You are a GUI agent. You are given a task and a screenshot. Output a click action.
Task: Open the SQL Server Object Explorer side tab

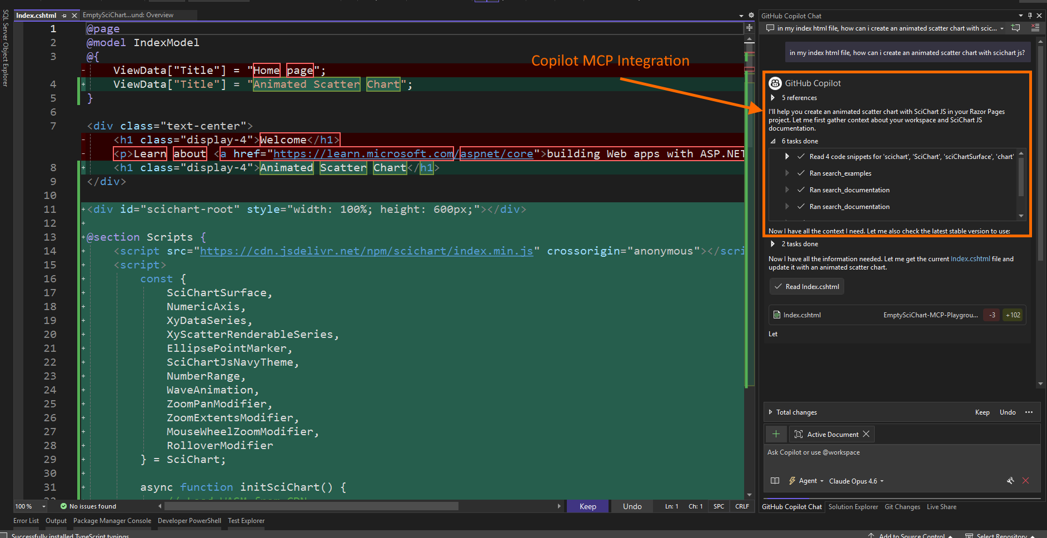pyautogui.click(x=6, y=48)
